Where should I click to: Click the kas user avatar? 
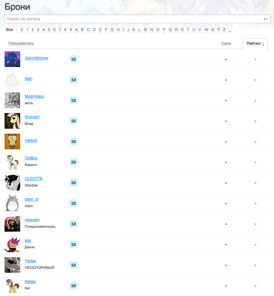tap(12, 244)
